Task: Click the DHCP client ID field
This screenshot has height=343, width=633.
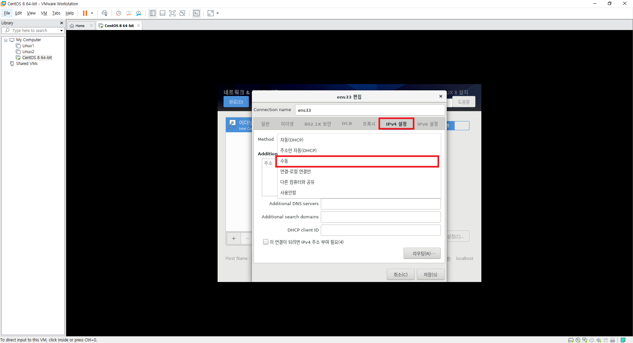Action: (381, 230)
